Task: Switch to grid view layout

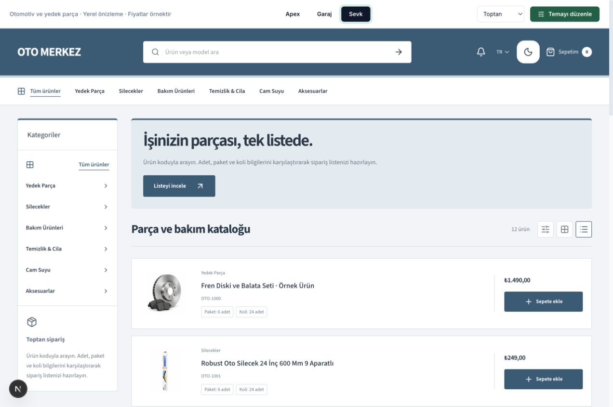Action: (x=564, y=229)
